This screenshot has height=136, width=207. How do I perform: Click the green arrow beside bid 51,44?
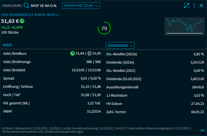tap(72, 53)
